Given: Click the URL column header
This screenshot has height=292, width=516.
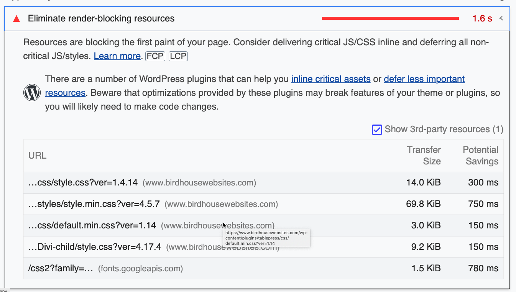Looking at the screenshot, I should click(x=37, y=155).
